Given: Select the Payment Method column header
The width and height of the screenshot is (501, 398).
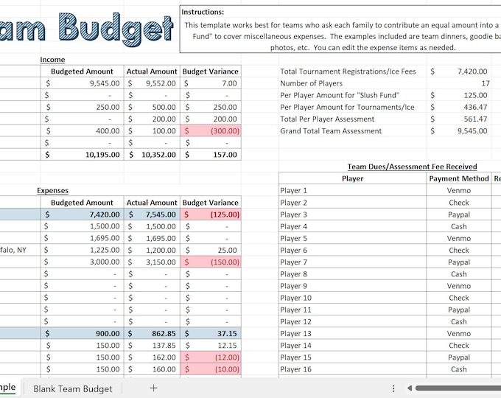Looking at the screenshot, I should click(x=459, y=178).
